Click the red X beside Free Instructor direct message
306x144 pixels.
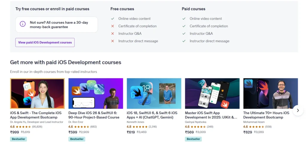click(113, 41)
